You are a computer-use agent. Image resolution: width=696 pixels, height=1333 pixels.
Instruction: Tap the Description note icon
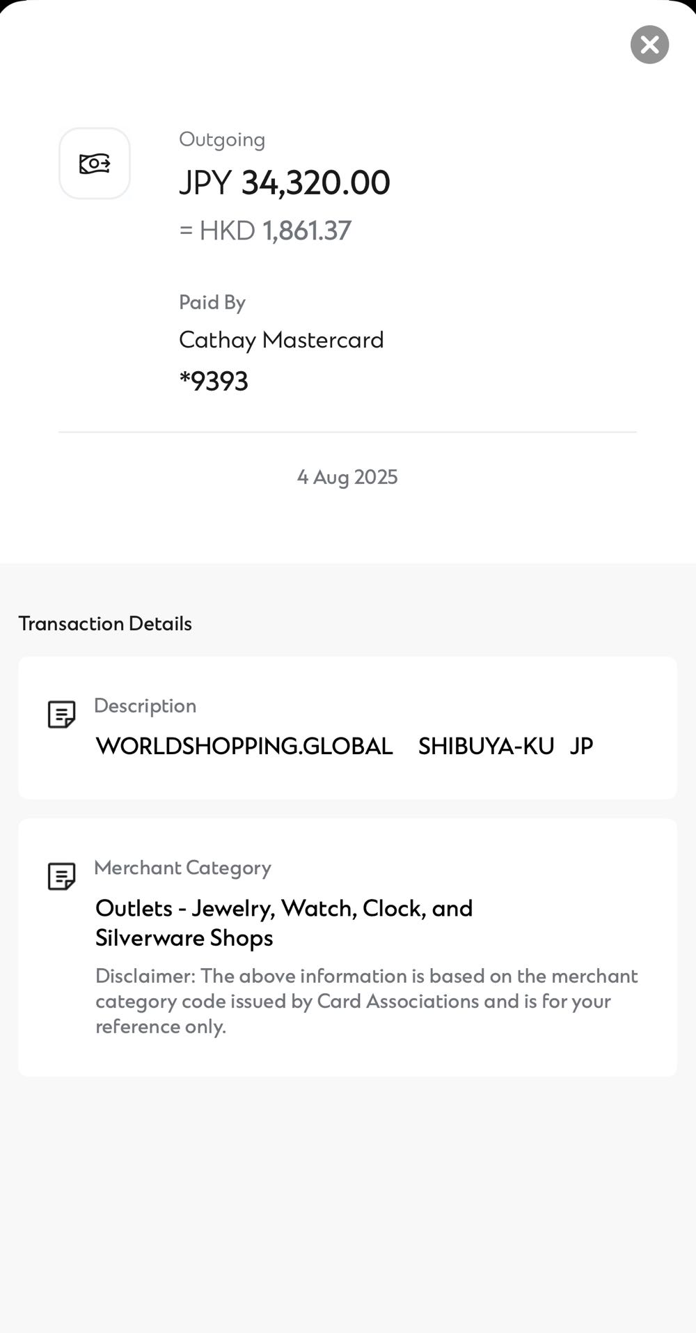coord(61,715)
